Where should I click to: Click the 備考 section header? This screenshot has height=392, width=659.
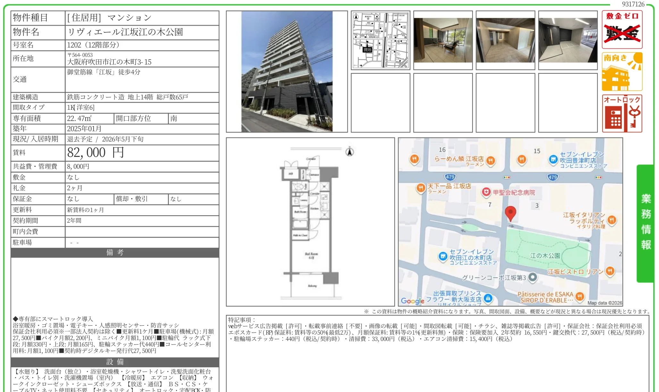[115, 252]
